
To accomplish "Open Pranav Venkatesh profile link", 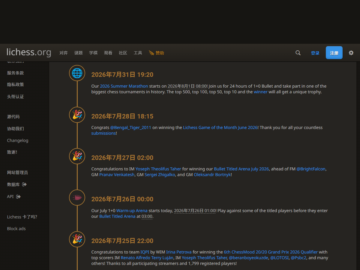I will 117,175.
